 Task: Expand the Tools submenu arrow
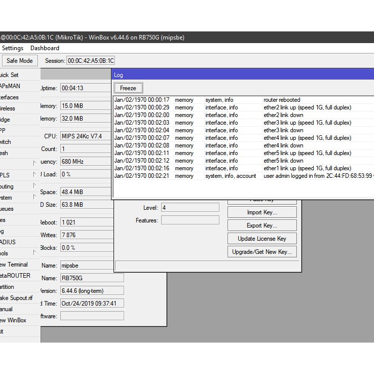click(x=34, y=253)
